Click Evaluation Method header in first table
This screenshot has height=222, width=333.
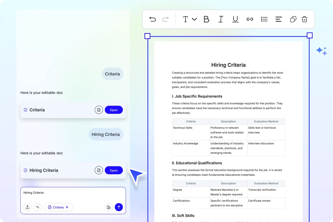(x=266, y=122)
